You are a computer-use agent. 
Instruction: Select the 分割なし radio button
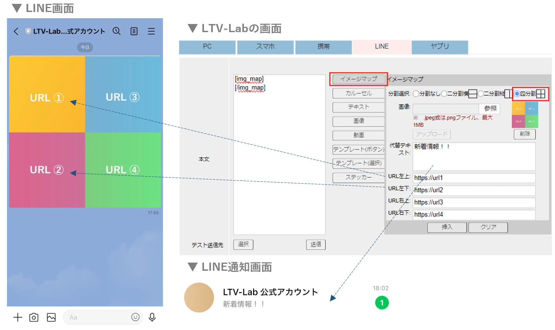coord(416,94)
